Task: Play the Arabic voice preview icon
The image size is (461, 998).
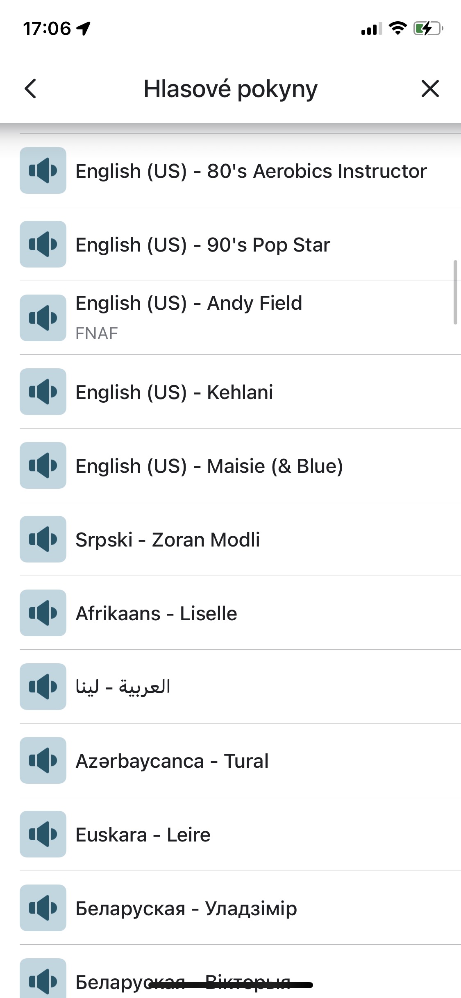Action: click(43, 687)
